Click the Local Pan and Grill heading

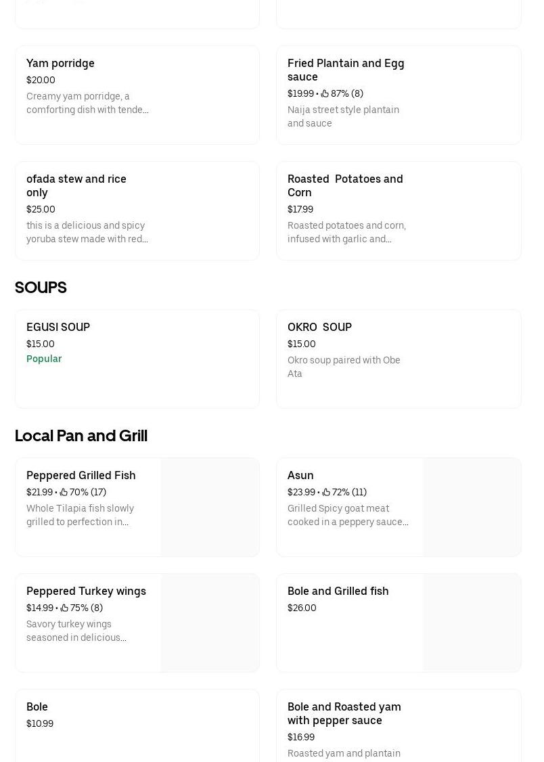point(81,436)
